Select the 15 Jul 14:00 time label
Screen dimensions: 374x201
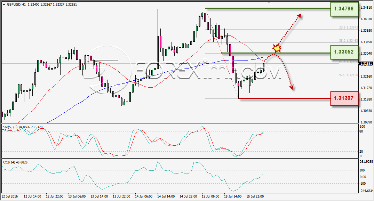pos(233,196)
